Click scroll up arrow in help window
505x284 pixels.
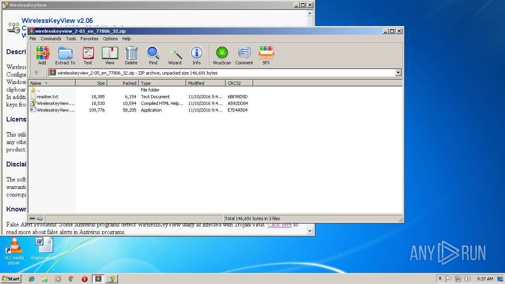point(310,13)
